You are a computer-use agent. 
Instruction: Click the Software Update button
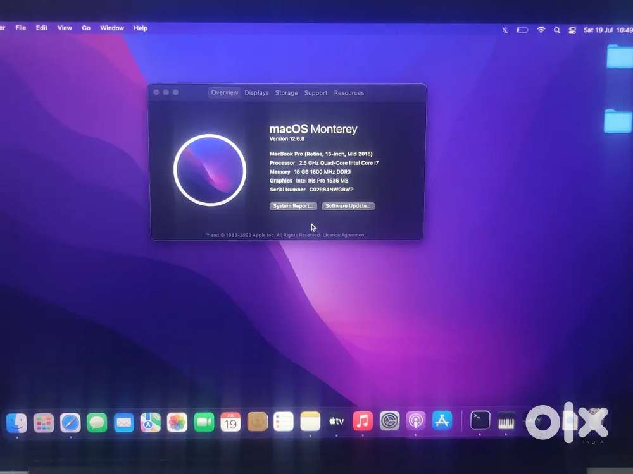coord(348,206)
